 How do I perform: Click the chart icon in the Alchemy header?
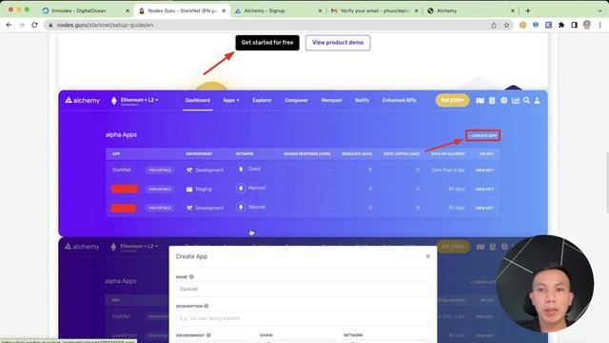pyautogui.click(x=516, y=100)
